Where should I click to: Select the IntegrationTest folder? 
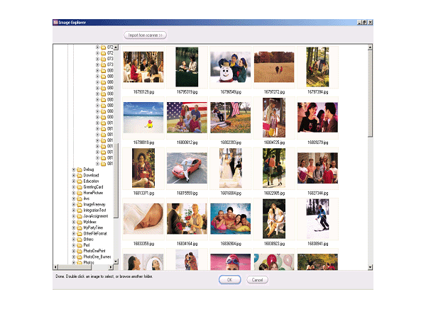pyautogui.click(x=94, y=210)
